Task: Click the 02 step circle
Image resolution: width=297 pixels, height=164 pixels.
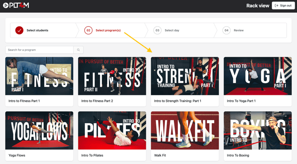Action: coord(88,30)
